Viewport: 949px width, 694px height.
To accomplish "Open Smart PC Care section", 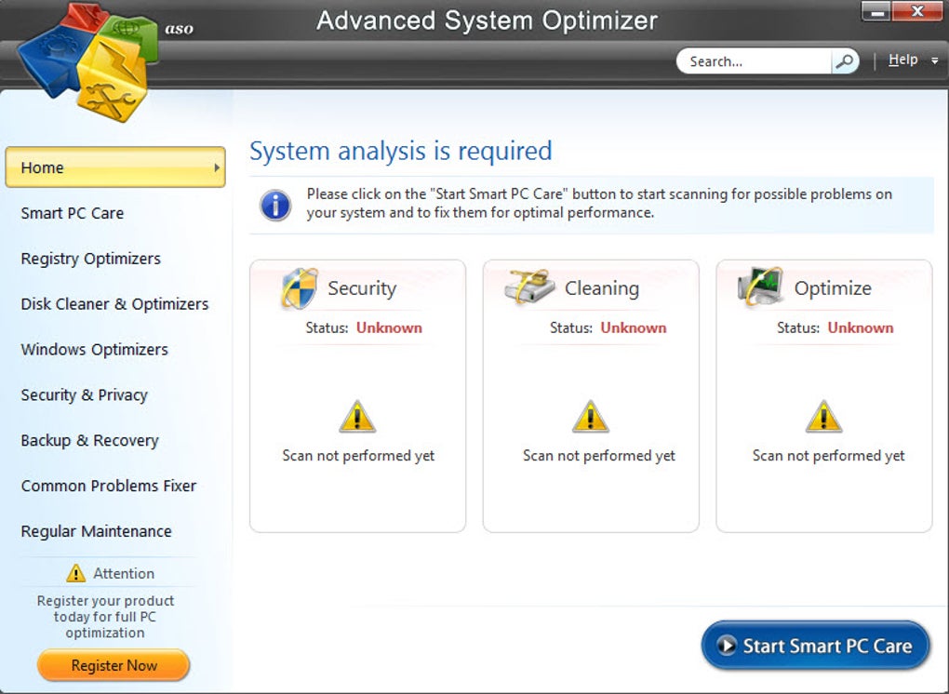I will click(72, 213).
